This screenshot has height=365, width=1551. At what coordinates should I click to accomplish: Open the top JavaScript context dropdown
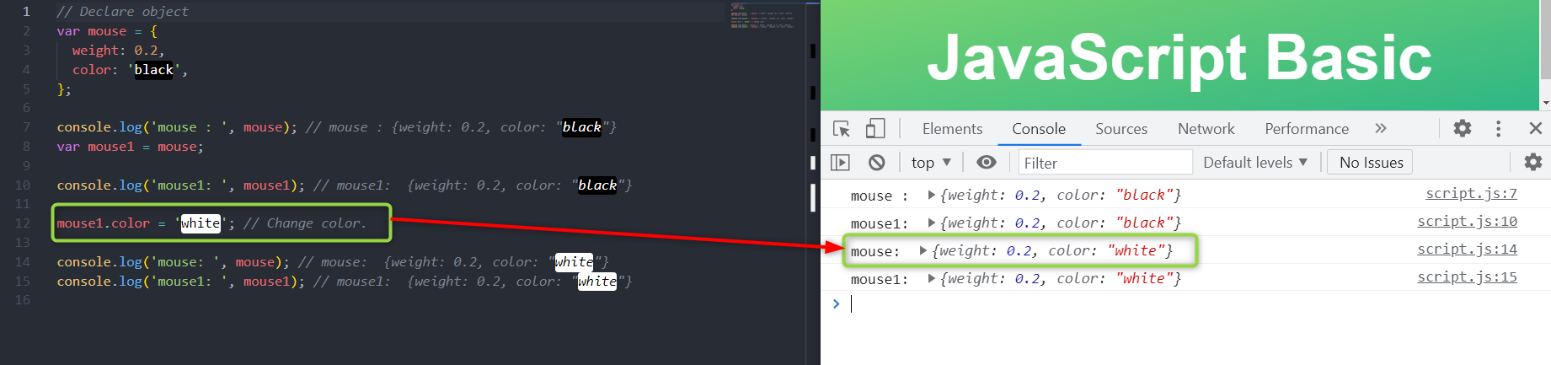931,162
